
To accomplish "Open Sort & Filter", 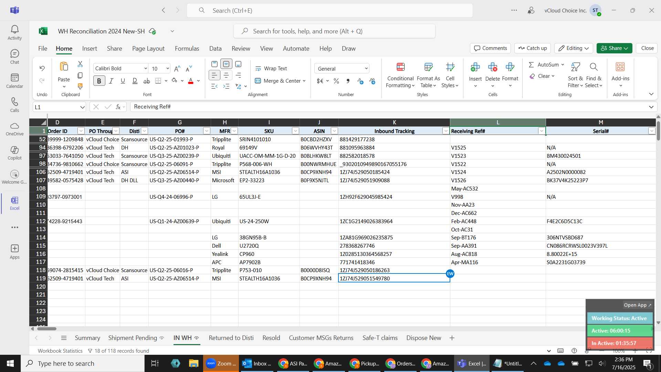I will click(x=575, y=75).
